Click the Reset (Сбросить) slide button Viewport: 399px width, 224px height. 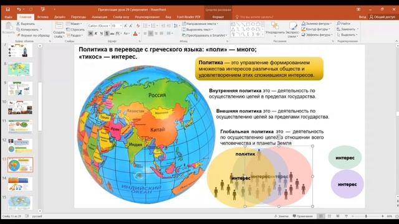(x=75, y=29)
